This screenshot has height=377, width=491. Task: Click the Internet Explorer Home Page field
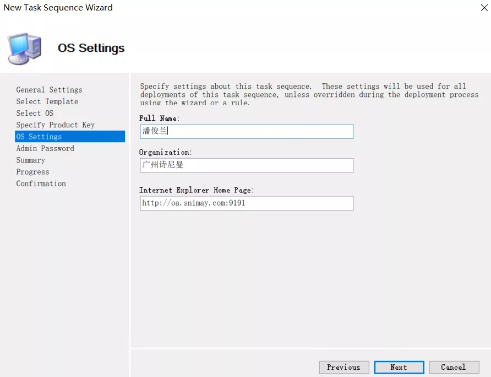click(x=247, y=203)
